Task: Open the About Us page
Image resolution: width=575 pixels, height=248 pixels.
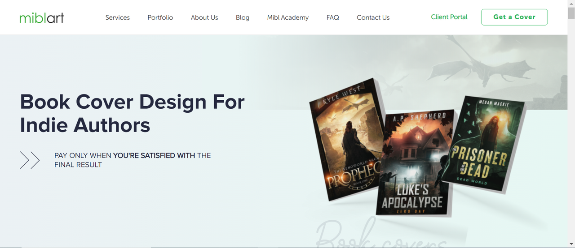Action: pos(204,17)
